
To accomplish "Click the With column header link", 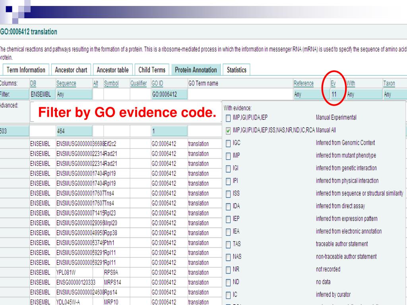I will click(x=351, y=83).
